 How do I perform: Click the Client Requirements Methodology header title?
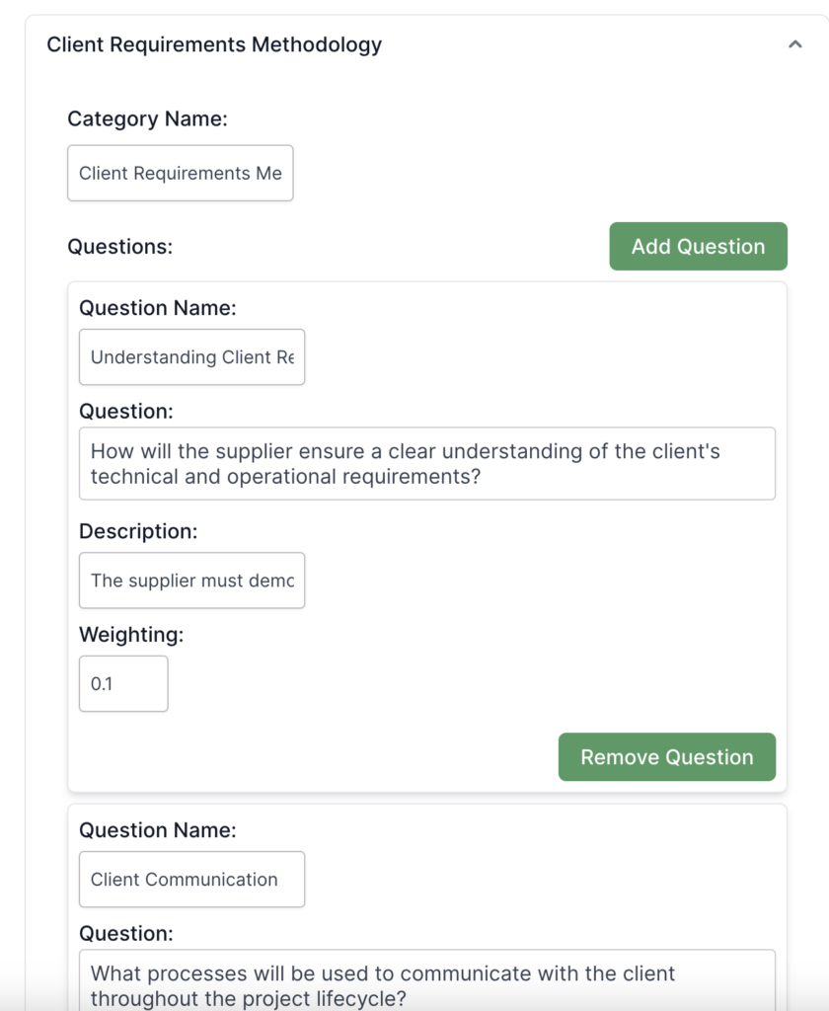point(214,44)
